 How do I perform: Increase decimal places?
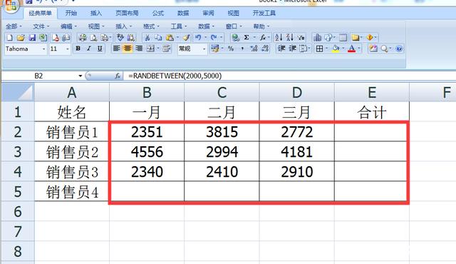[254, 49]
